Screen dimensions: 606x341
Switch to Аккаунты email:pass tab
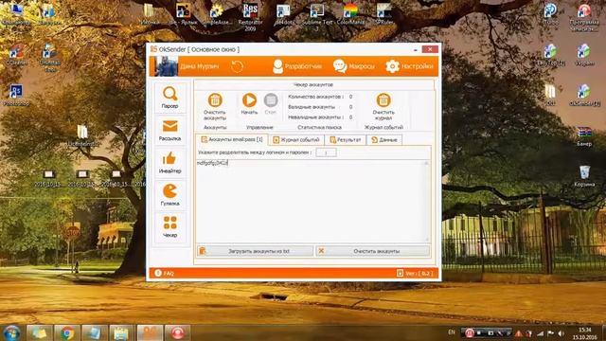coord(232,139)
